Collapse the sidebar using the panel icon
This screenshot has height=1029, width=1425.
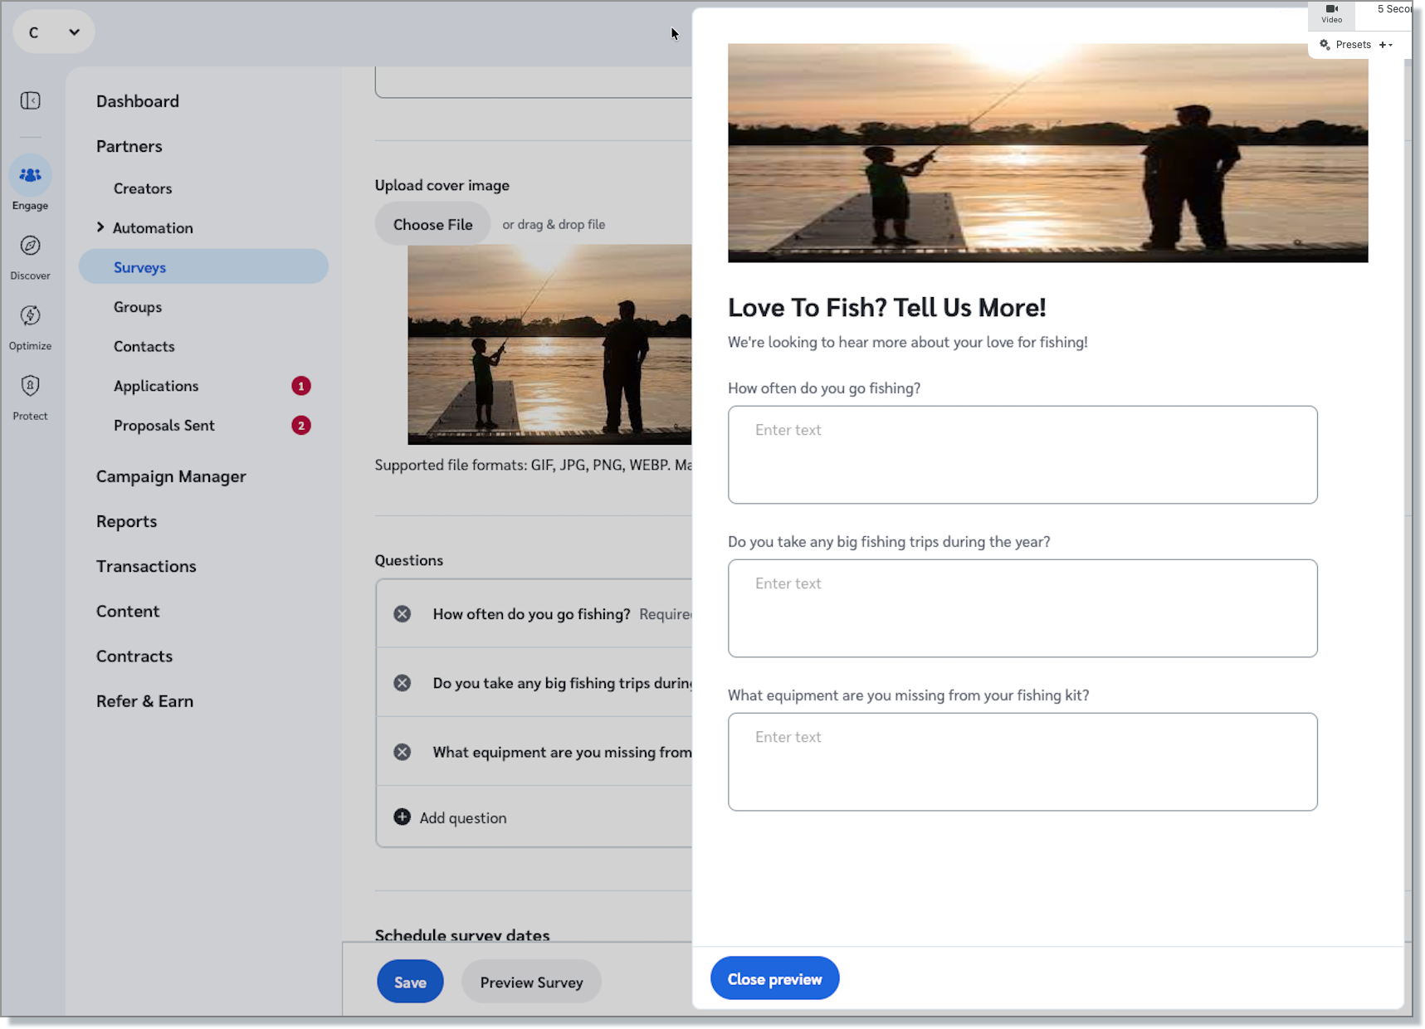point(31,100)
